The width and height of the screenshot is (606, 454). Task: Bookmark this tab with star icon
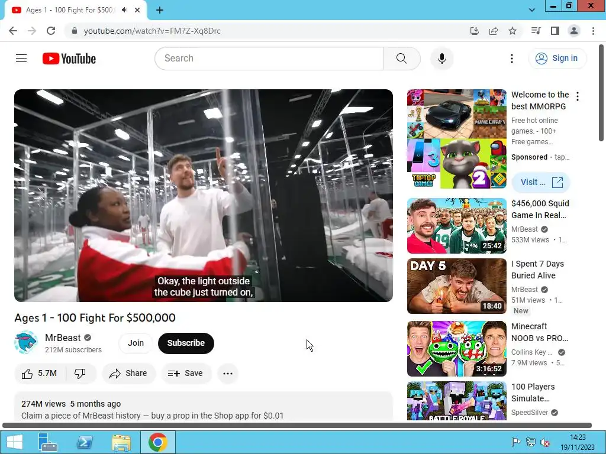tap(512, 31)
